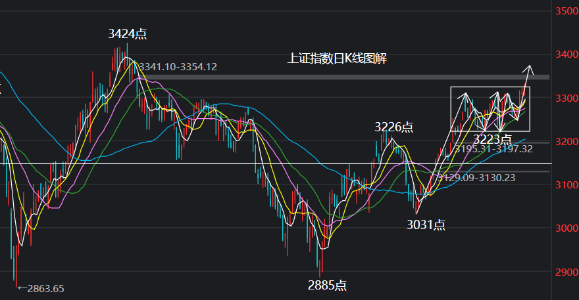Screen dimensions: 579x300
Task: Click the 3424点 peak label
Action: (128, 34)
